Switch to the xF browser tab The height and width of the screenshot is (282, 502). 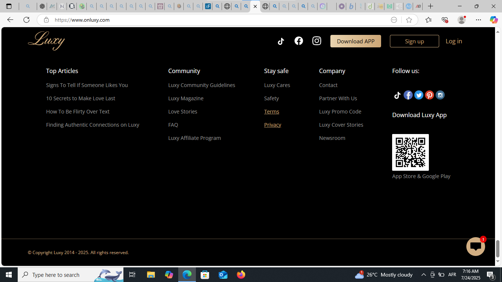click(208, 6)
